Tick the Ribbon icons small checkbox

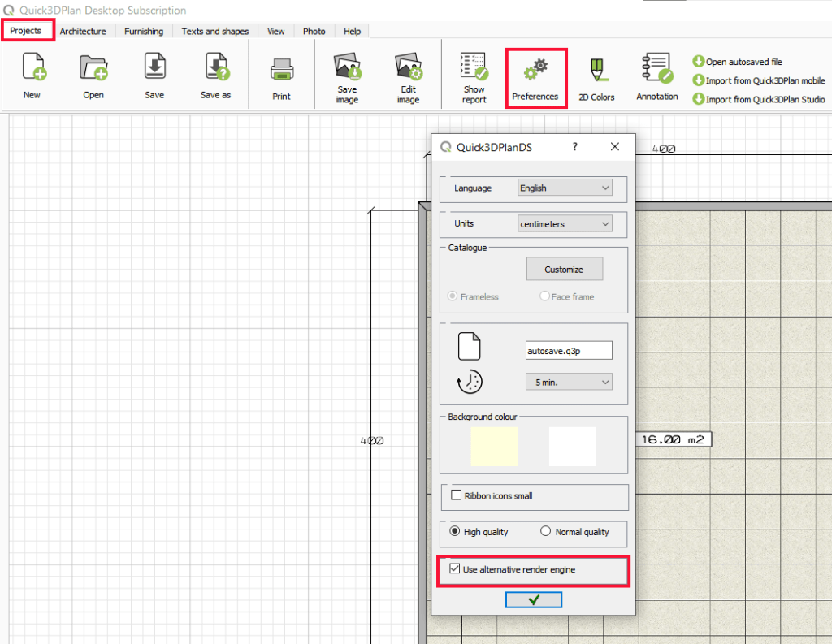(457, 495)
